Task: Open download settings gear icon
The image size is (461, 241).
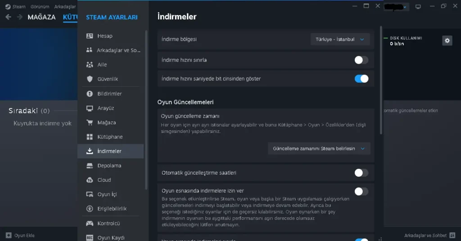Action: (447, 41)
